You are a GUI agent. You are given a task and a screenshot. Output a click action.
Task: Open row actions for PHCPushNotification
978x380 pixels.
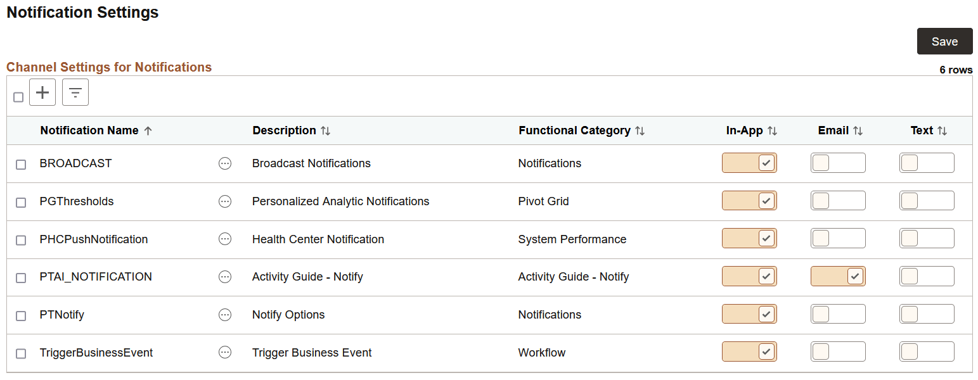pyautogui.click(x=225, y=239)
